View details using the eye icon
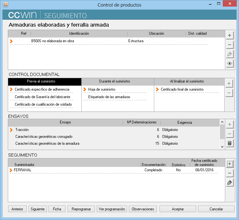Viewport: 239px width, 220px height. coord(230,63)
